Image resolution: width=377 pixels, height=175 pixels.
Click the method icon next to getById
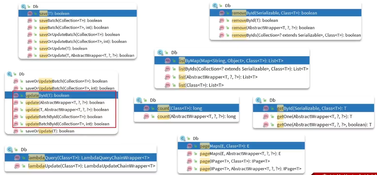266,108
